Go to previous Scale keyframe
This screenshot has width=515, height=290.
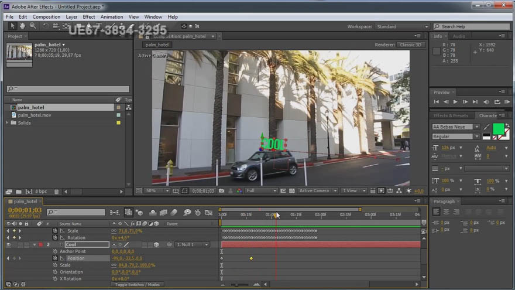[8, 231]
